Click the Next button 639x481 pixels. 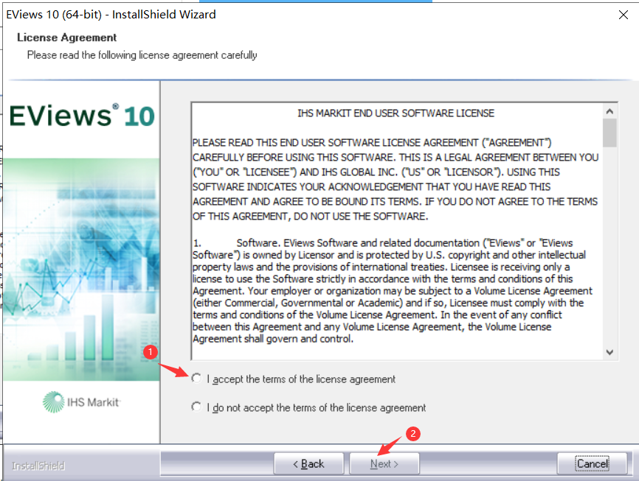click(x=384, y=463)
